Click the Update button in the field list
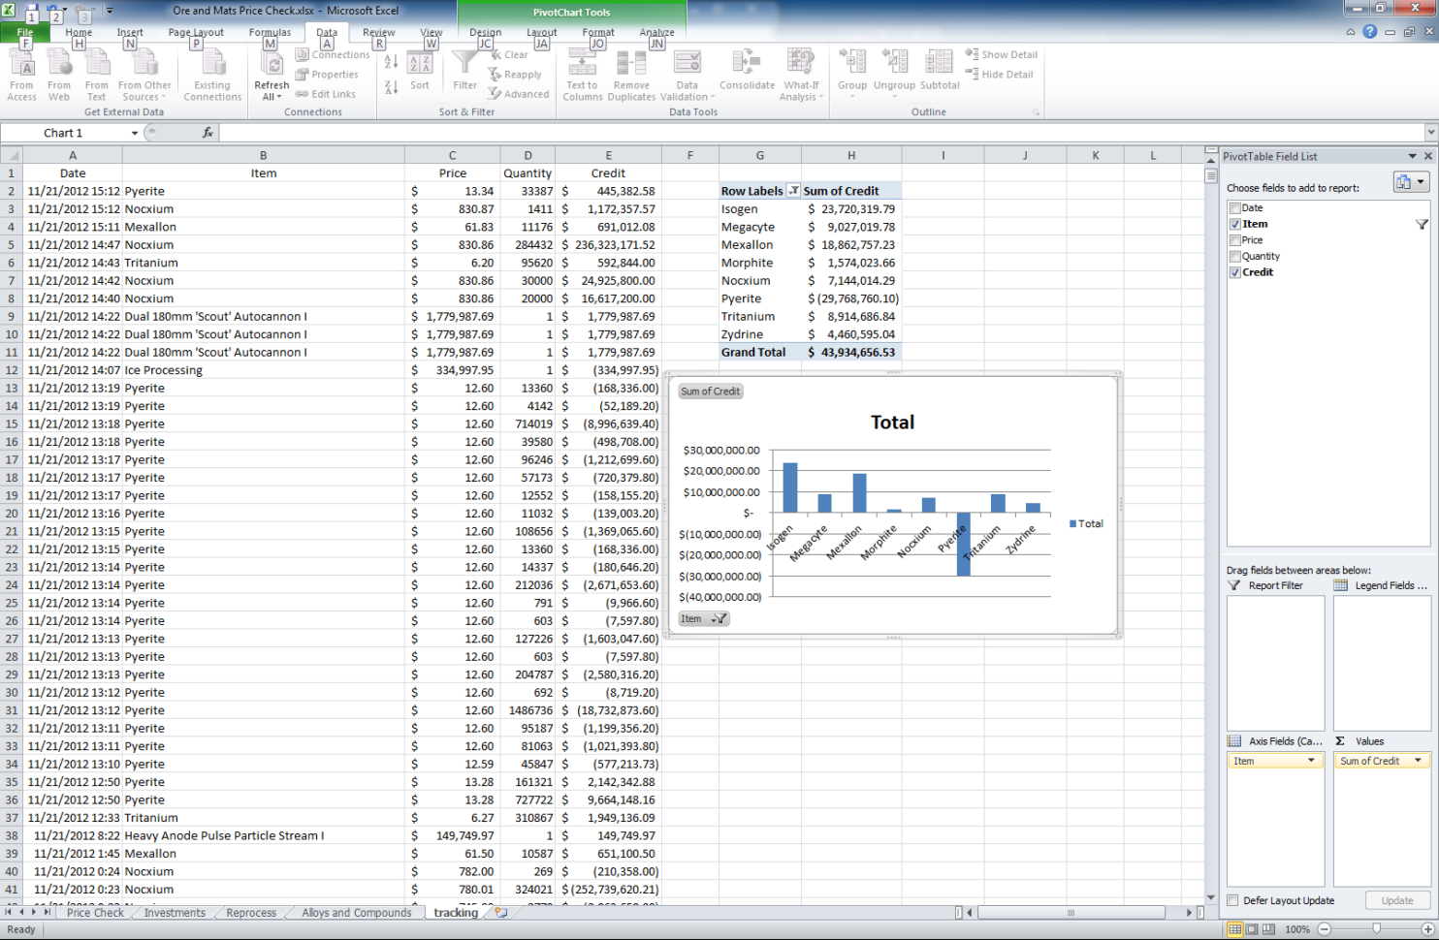Image resolution: width=1439 pixels, height=940 pixels. (x=1396, y=900)
